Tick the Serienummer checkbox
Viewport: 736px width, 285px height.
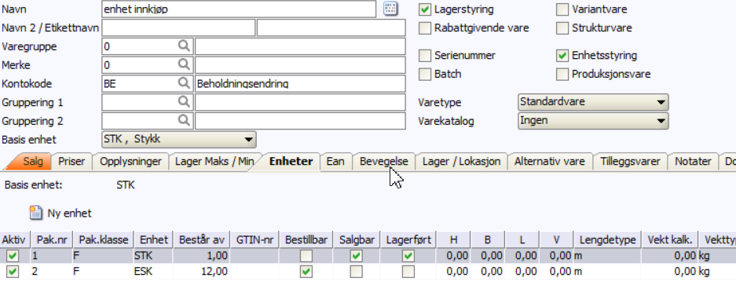click(x=424, y=56)
